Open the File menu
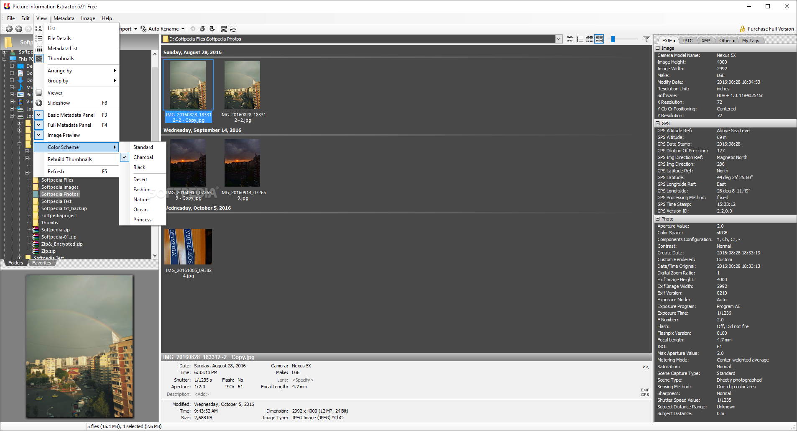 (x=11, y=18)
